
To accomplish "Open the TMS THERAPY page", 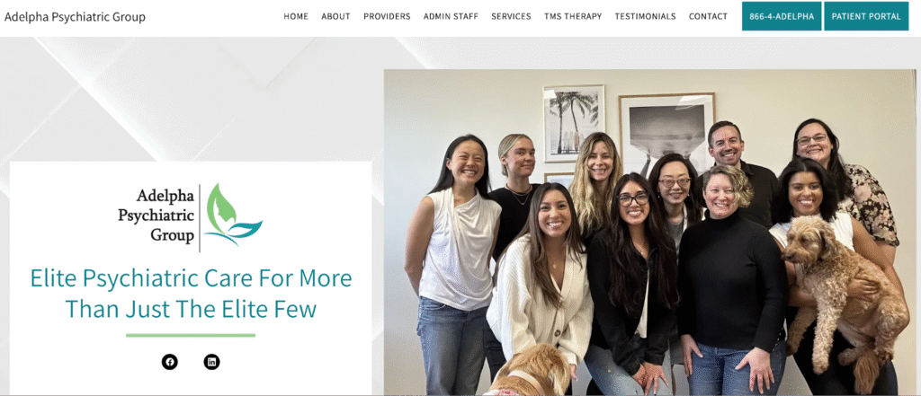I will (573, 16).
